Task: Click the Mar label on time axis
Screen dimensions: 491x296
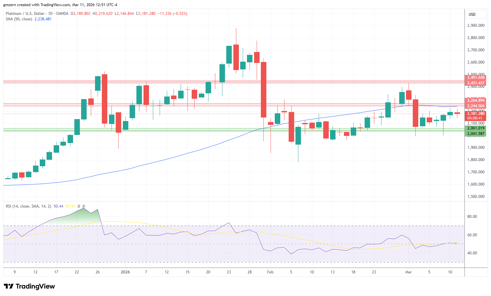Action: coord(409,272)
